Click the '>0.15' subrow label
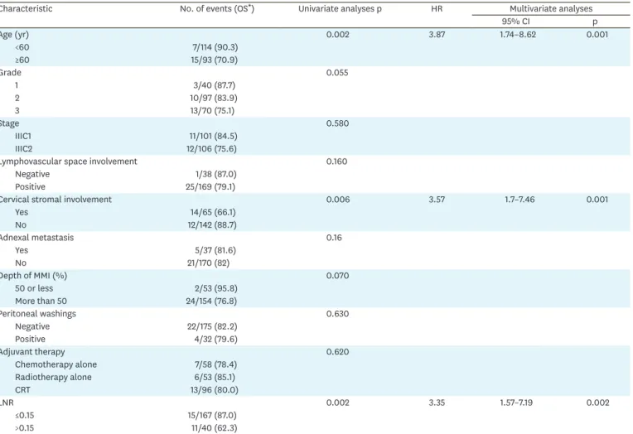The image size is (633, 434). point(24,428)
